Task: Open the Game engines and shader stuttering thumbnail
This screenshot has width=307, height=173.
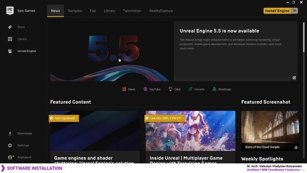Action: point(95,131)
